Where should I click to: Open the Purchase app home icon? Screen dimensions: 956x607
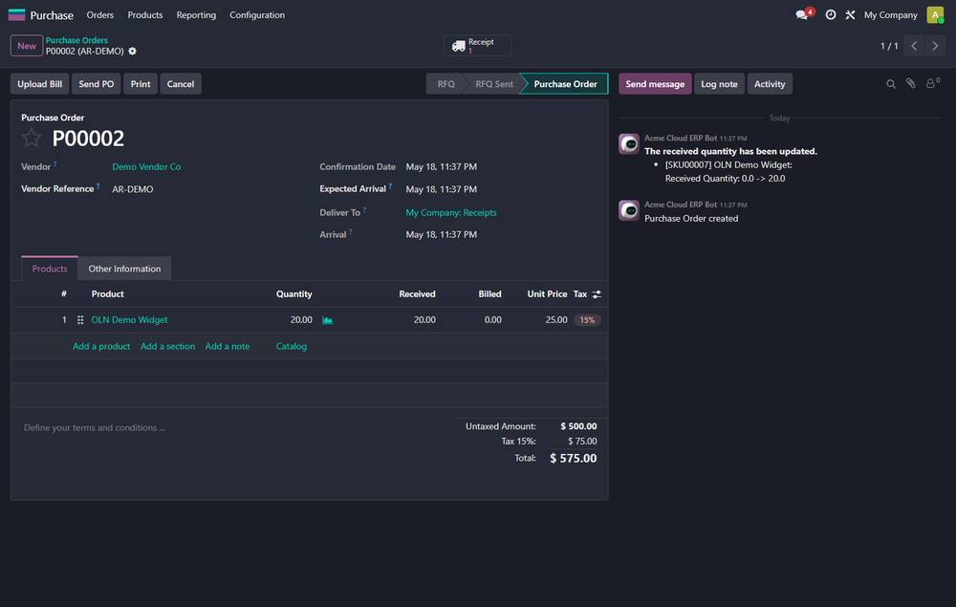[16, 14]
